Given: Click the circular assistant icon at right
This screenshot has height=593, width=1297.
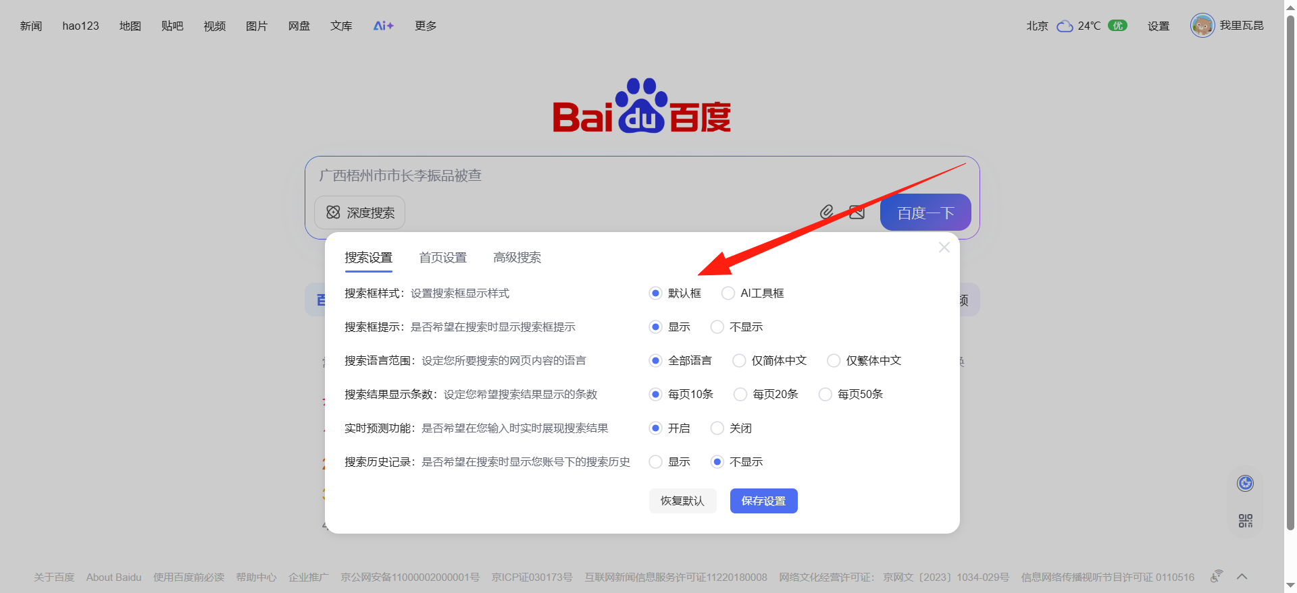Looking at the screenshot, I should coord(1245,483).
